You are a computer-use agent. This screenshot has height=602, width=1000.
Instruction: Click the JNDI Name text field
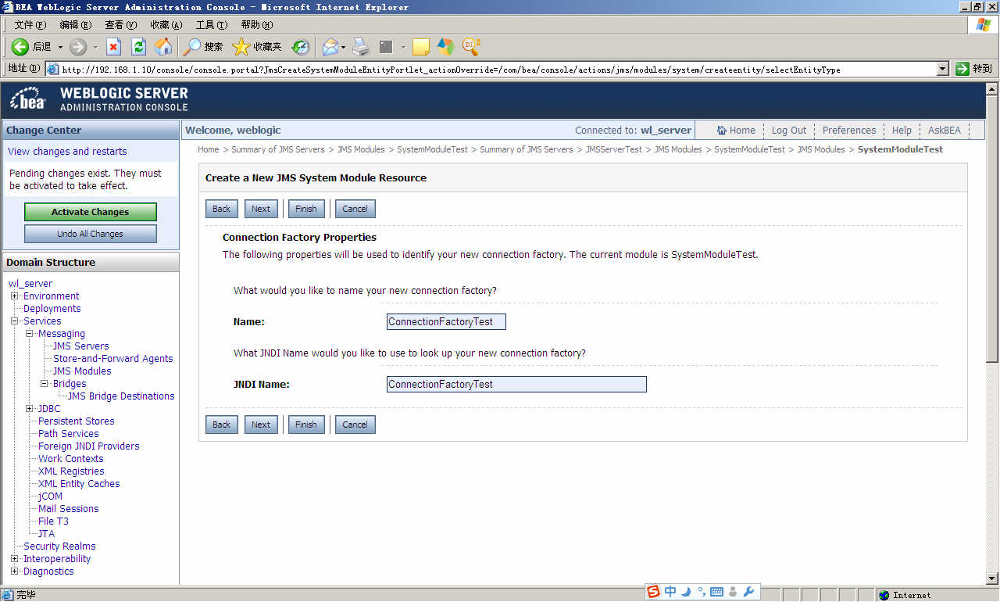click(x=516, y=384)
